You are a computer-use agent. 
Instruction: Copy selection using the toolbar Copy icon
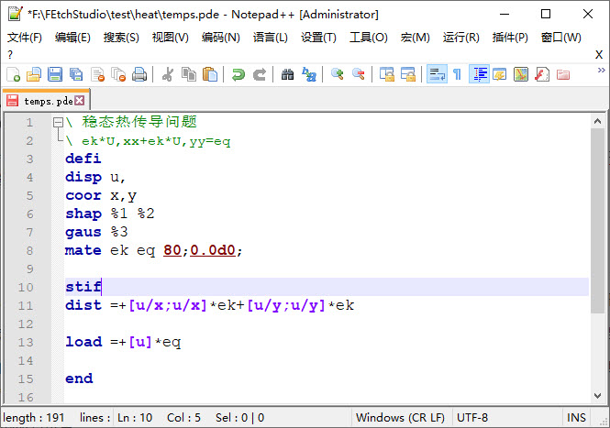click(189, 74)
